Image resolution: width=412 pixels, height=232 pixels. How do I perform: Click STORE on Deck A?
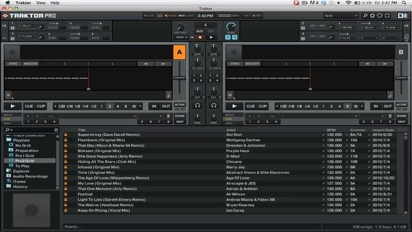180,116
